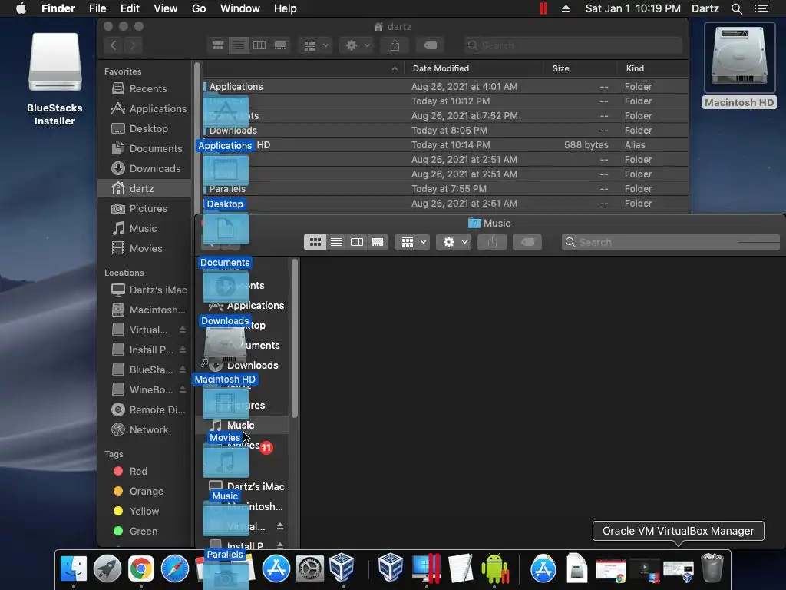Eject the BlueSta... volume in sidebar
The width and height of the screenshot is (786, 590).
pos(183,370)
